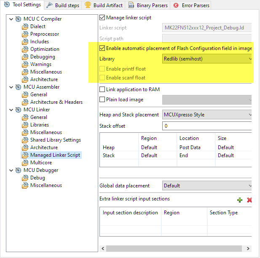Click the red X delete-section icon
Screen dimensions: 260x258
[249, 200]
